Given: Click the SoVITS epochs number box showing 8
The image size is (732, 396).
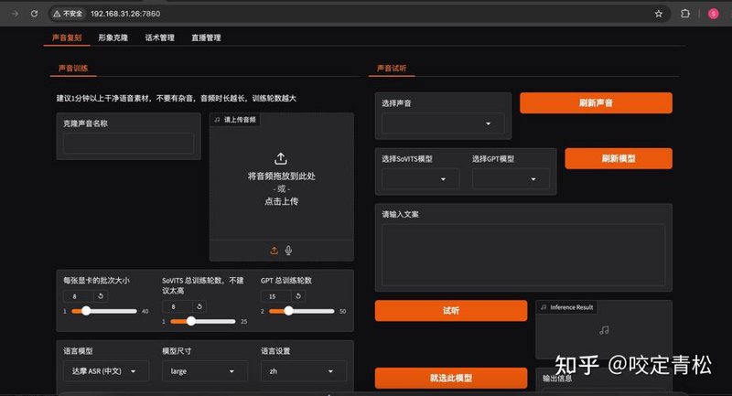Looking at the screenshot, I should (178, 306).
